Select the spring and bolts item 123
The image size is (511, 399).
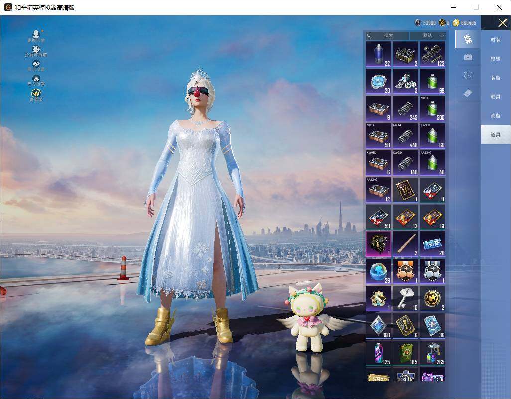[432, 54]
